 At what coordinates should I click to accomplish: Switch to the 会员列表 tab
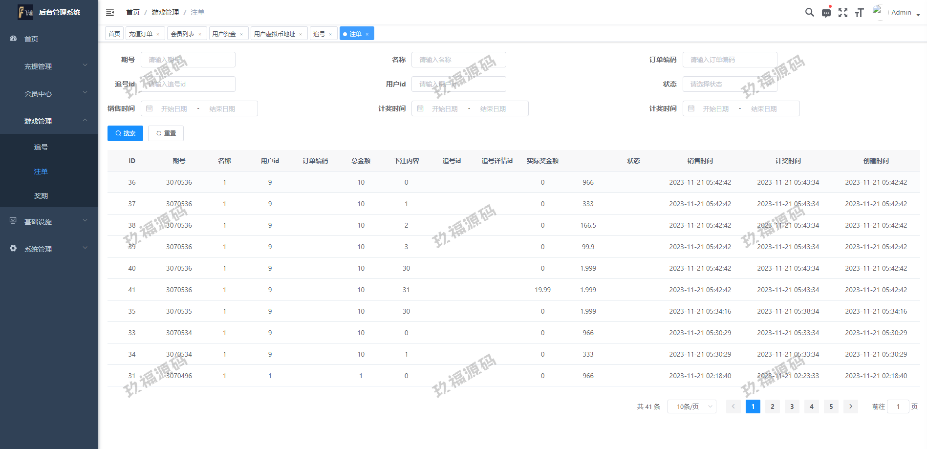[x=182, y=34]
